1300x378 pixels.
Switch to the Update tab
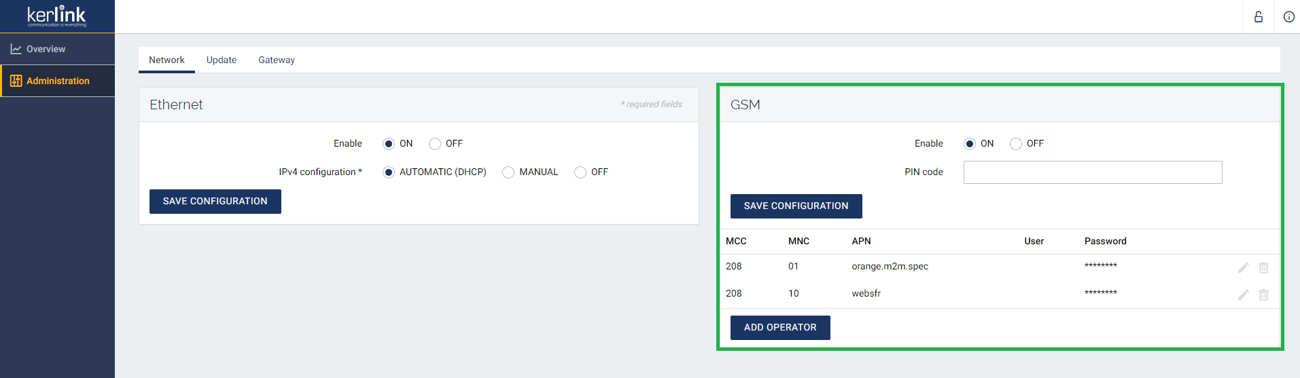pyautogui.click(x=222, y=60)
